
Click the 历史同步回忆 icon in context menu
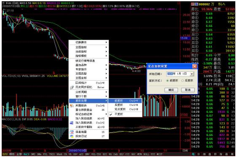pyautogui.click(x=72, y=87)
